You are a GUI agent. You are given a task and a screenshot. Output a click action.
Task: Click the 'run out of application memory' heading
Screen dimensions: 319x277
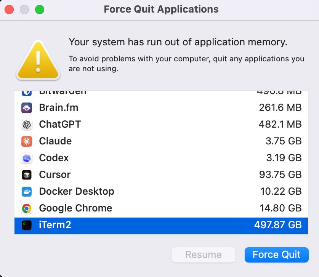pos(178,42)
